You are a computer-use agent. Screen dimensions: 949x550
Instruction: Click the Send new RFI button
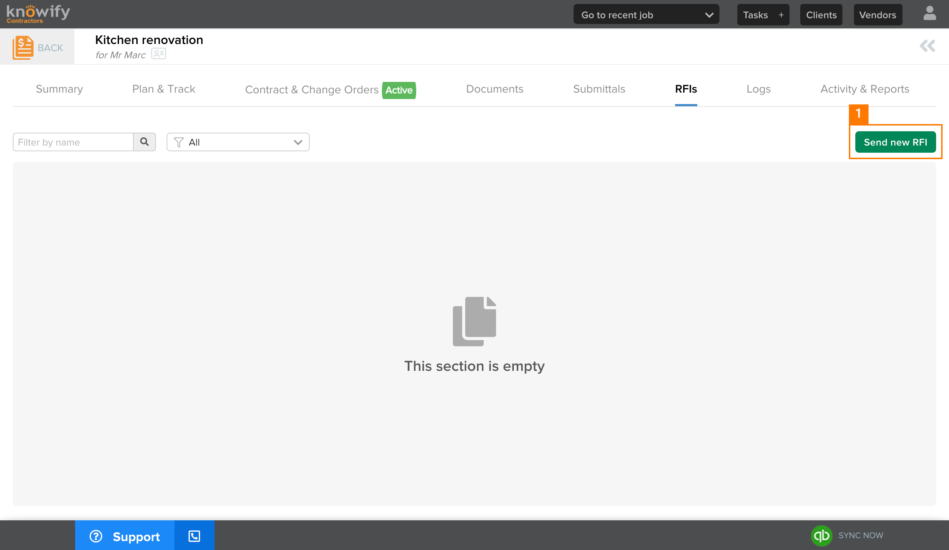895,142
